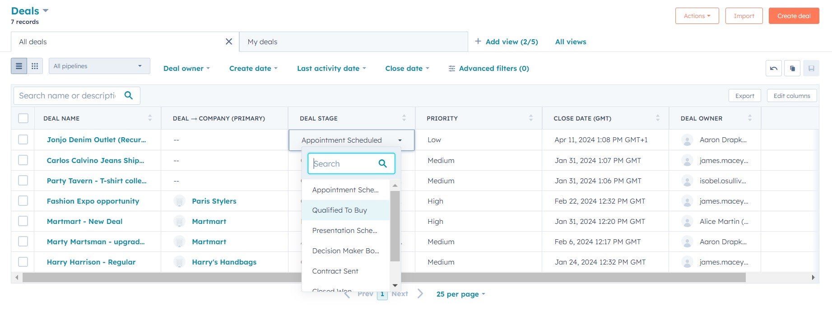Click isobel.osulliv owner avatar

[687, 181]
